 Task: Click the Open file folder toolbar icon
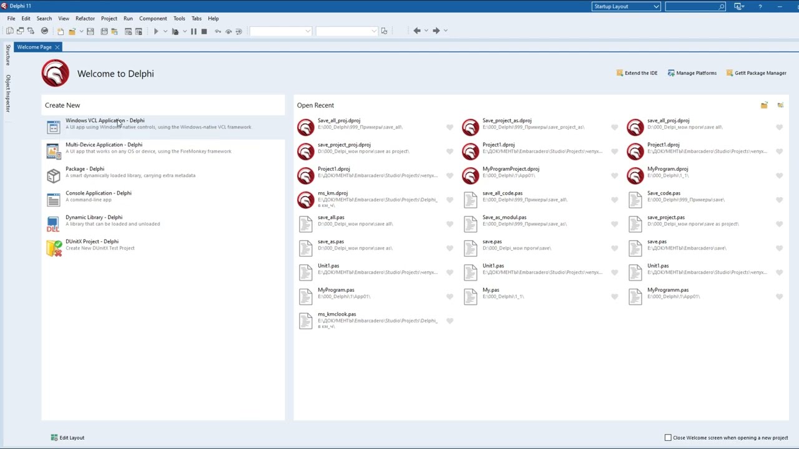click(x=72, y=31)
